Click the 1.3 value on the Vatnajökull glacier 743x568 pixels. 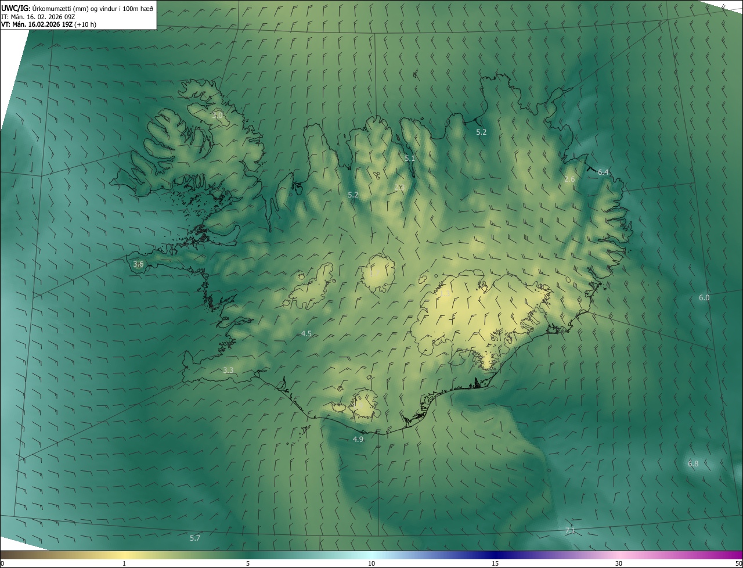click(445, 294)
